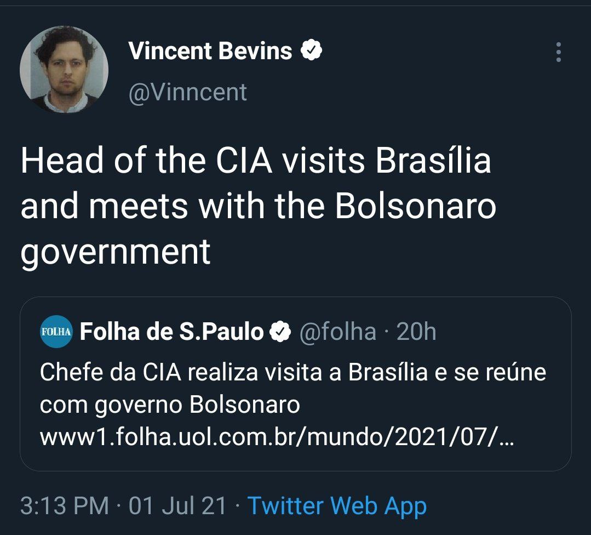This screenshot has height=535, width=591.
Task: Click "com governo Bolsonaro" line in quoted tweet
Action: coord(170,405)
